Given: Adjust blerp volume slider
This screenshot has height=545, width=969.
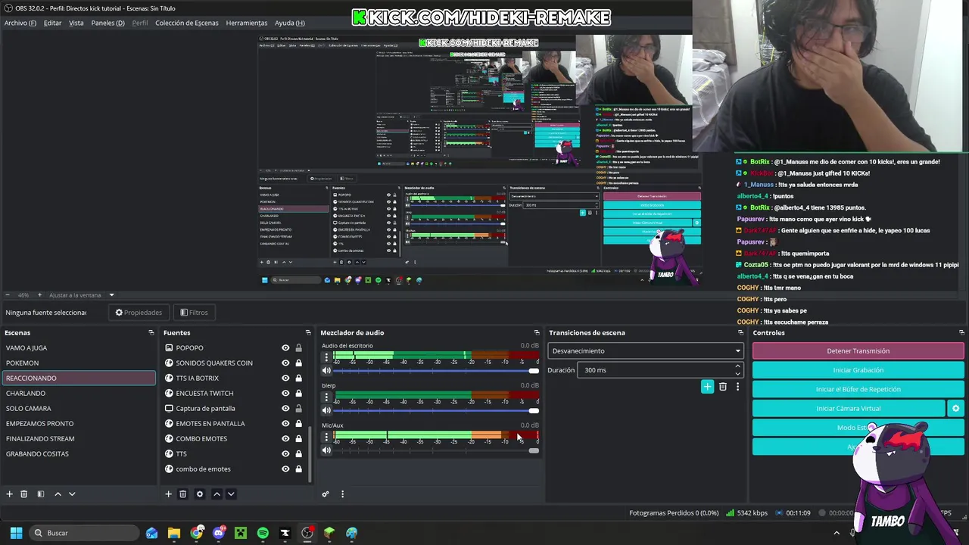Looking at the screenshot, I should click(x=436, y=411).
